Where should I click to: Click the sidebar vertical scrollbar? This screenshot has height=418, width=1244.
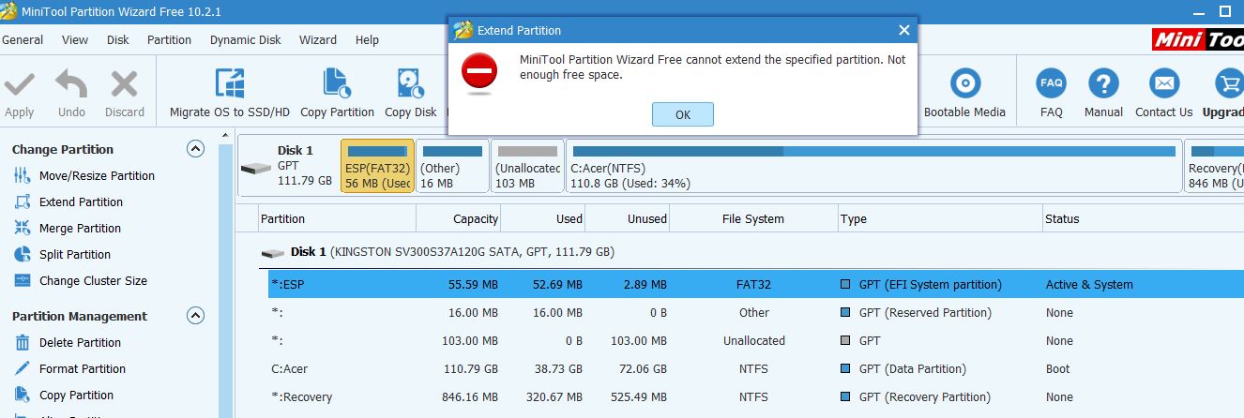pos(225,274)
